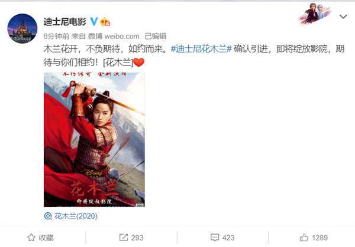Open the #迪士尼花木兰# hashtag topic
Image resolution: width=355 pixels, height=247 pixels.
pyautogui.click(x=201, y=49)
